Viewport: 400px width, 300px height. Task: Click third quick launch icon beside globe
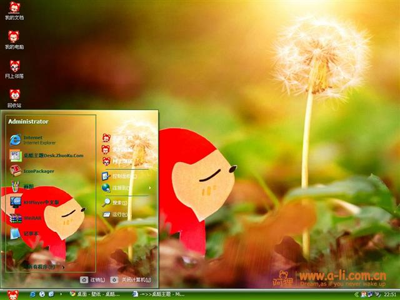(x=51, y=294)
